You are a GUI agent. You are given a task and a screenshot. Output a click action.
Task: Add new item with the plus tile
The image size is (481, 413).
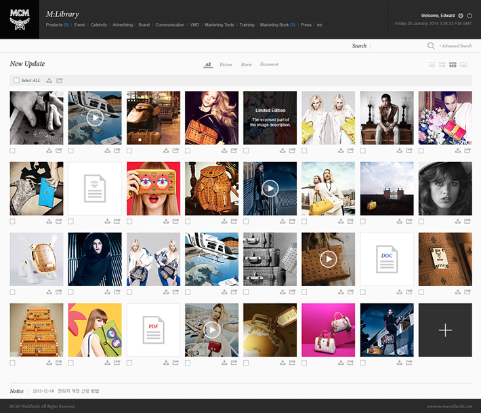pos(445,330)
